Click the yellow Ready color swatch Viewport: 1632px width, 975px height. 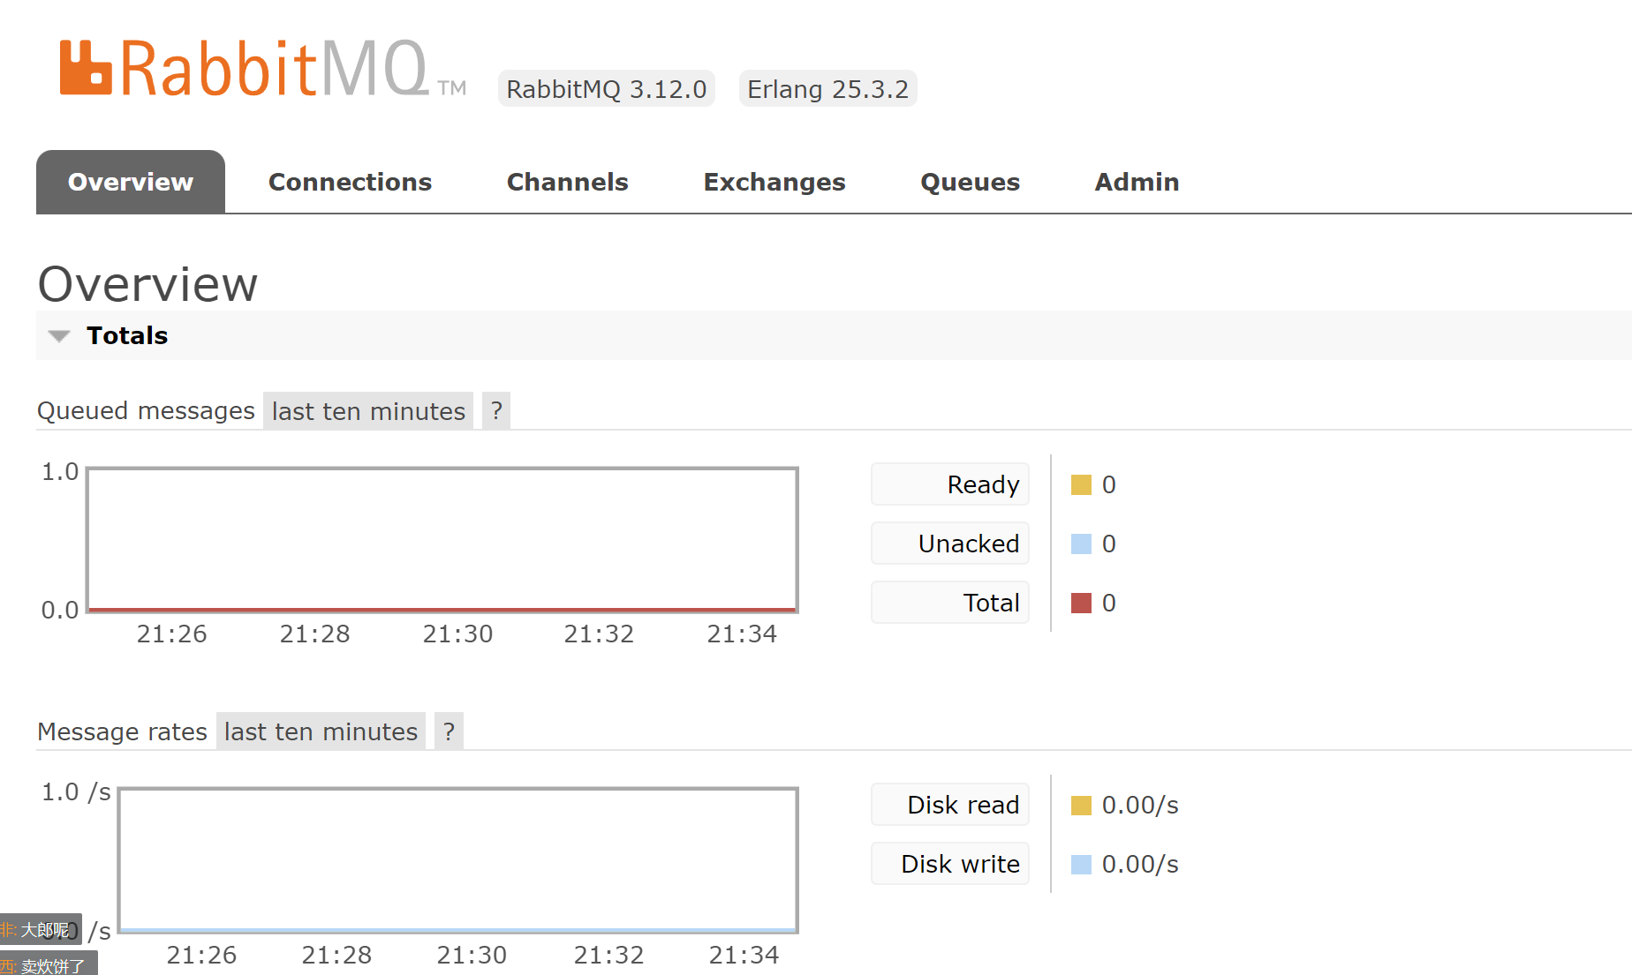point(1081,484)
